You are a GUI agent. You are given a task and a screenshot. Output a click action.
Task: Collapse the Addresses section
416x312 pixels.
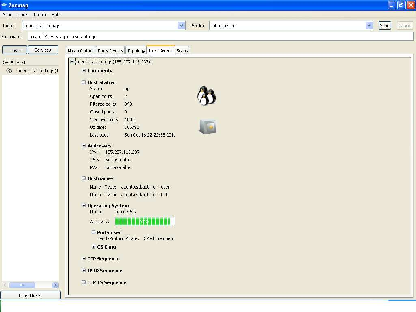pos(84,146)
